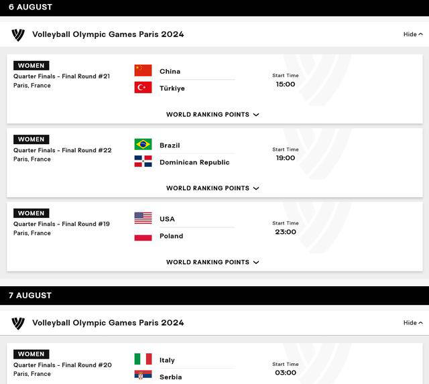Open the Volleyball Olympic Games Paris 2024 title under 6 August
The image size is (429, 384).
coord(108,34)
